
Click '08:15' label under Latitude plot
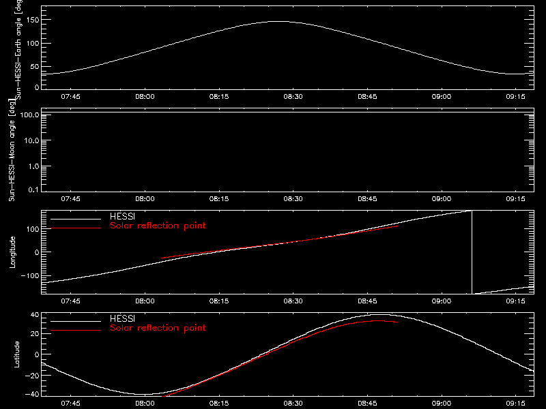pos(219,404)
